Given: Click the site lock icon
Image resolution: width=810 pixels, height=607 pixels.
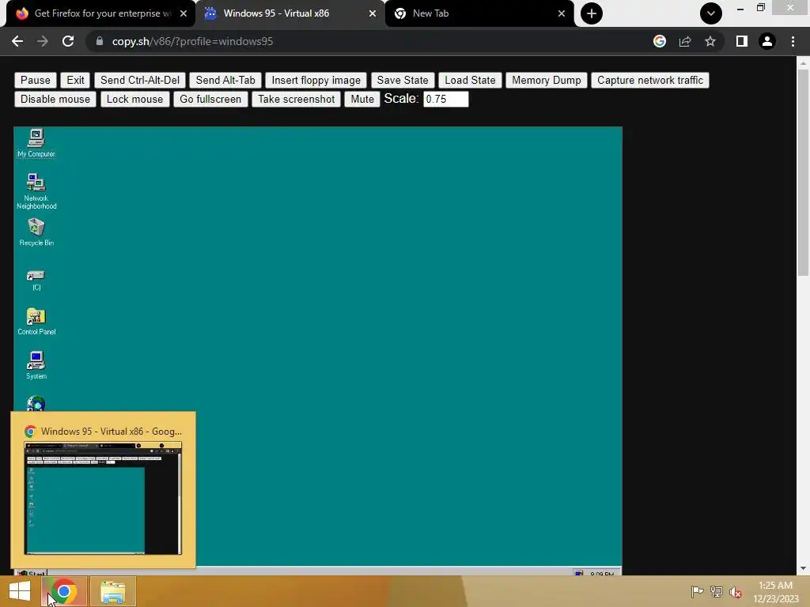Looking at the screenshot, I should tap(100, 41).
